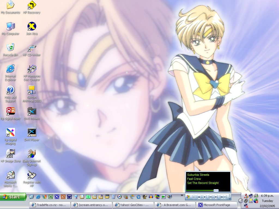Image resolution: width=279 pixels, height=209 pixels.
Task: Select the DivX Movies folder icon
Action: tap(32, 113)
